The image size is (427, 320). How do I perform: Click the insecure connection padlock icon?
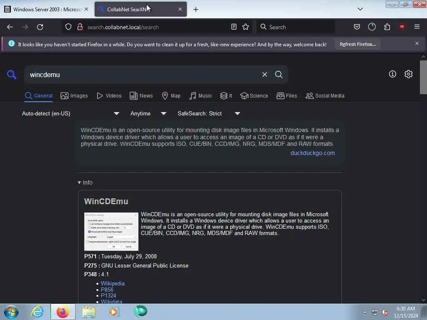pos(80,27)
